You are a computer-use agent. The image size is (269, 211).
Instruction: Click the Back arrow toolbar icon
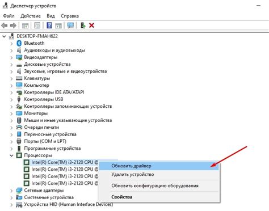pyautogui.click(x=5, y=26)
